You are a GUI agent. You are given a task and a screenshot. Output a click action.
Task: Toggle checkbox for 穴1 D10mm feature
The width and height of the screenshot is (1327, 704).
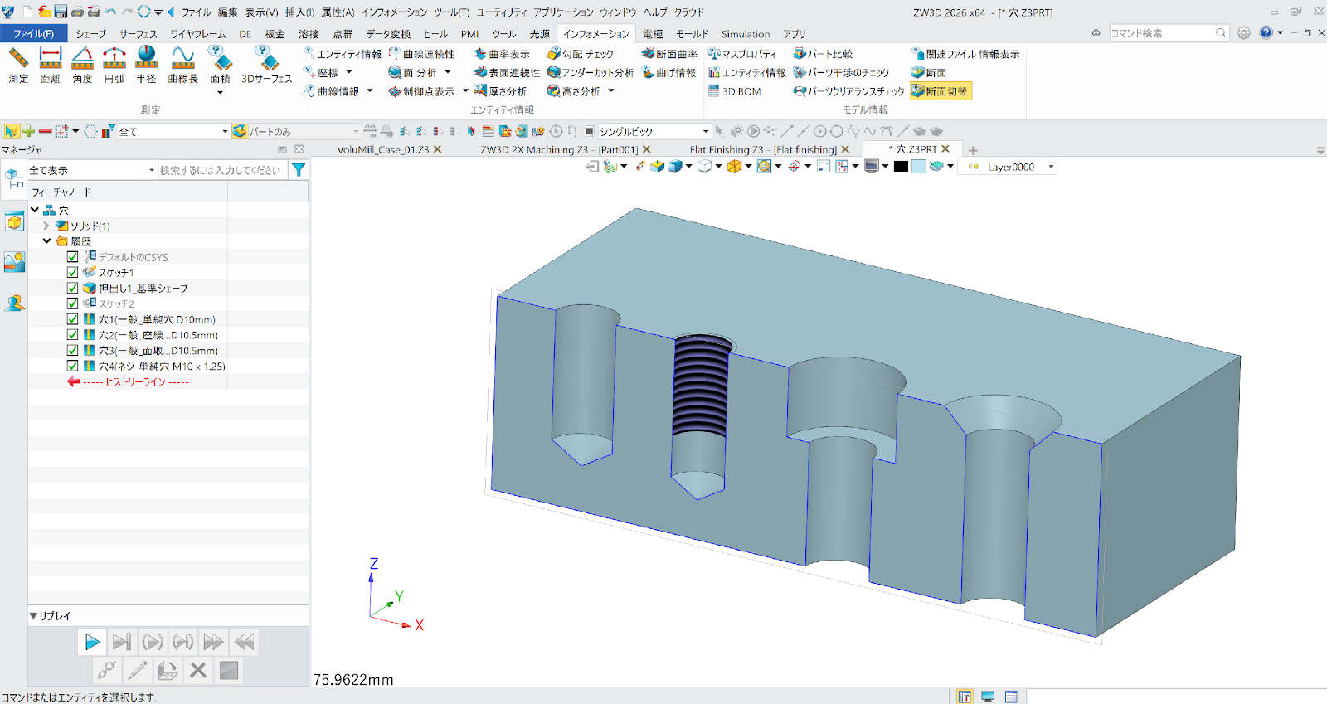(x=73, y=319)
